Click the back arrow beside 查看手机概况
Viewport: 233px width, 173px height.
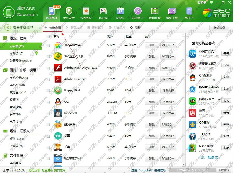click(x=8, y=27)
